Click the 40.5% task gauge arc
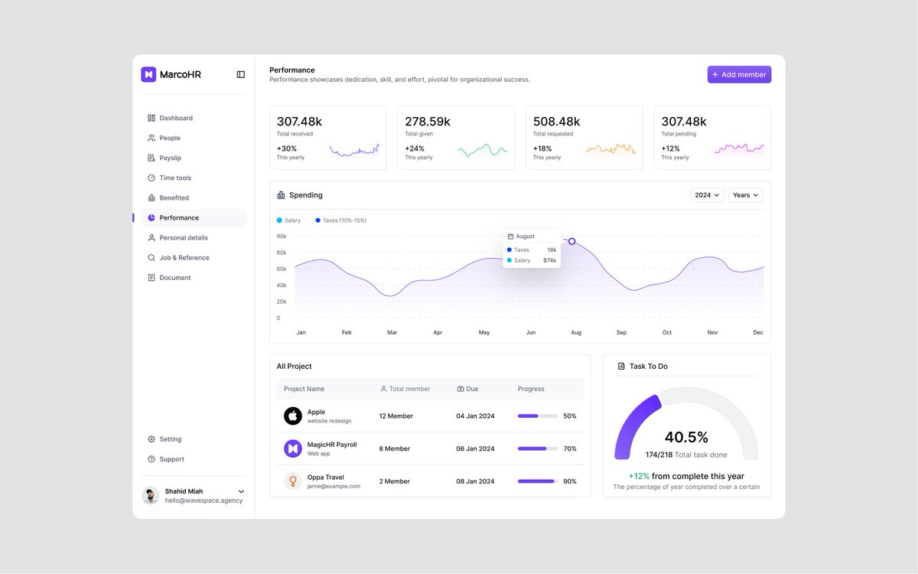 (686, 422)
